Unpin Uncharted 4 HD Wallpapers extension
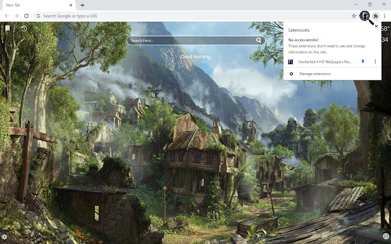The width and height of the screenshot is (391, 244). click(x=363, y=61)
